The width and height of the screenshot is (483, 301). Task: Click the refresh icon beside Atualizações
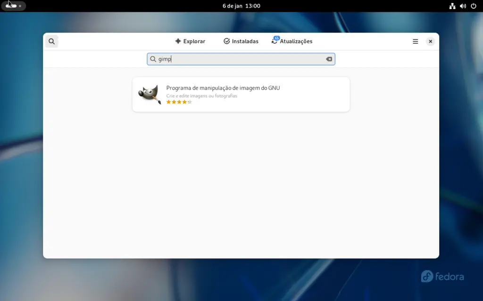click(x=274, y=41)
